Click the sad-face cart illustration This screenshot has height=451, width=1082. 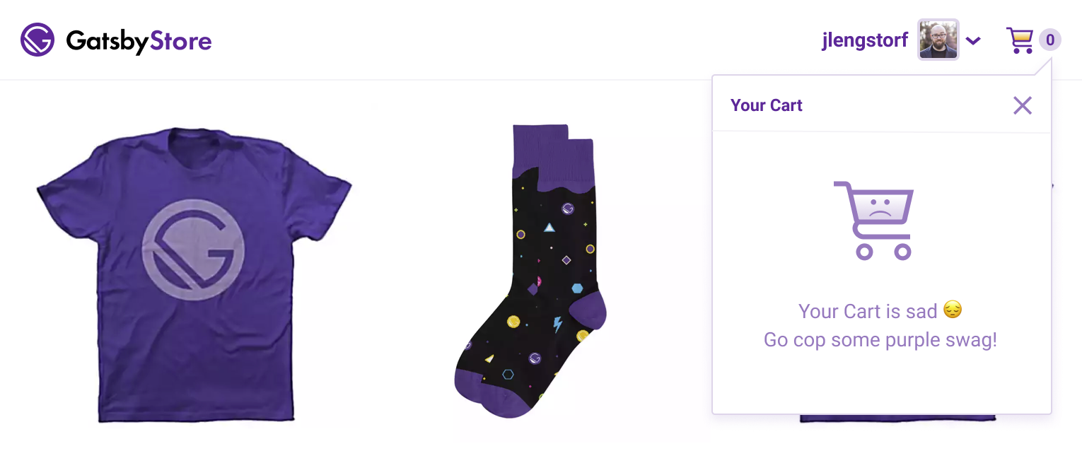875,220
